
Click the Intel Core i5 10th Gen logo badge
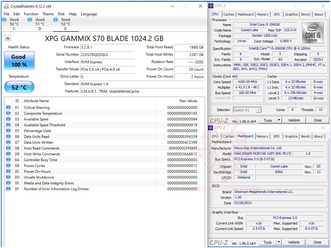(313, 33)
